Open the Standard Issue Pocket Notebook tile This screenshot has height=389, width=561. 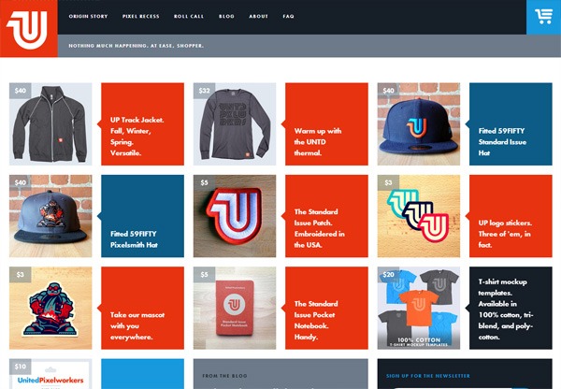[326, 309]
